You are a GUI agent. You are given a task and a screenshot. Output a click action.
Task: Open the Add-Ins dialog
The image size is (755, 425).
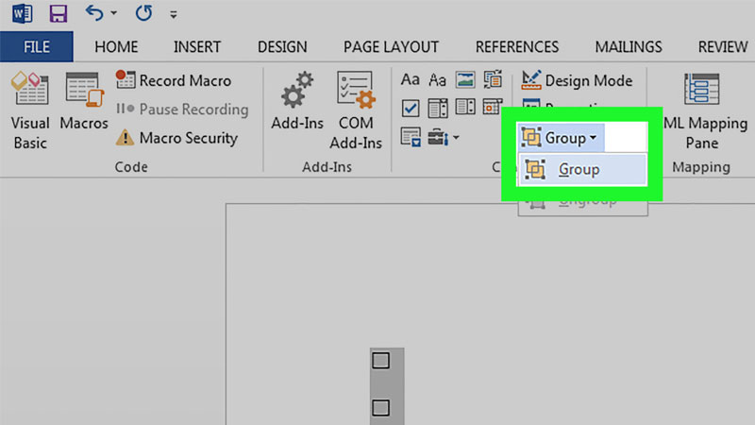tap(297, 101)
